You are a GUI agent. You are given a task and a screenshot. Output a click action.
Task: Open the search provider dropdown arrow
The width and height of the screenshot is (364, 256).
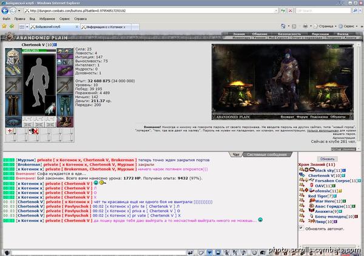point(360,11)
